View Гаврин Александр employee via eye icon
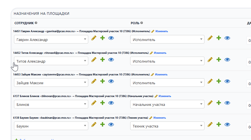The height and width of the screenshot is (140, 251). 111,38
